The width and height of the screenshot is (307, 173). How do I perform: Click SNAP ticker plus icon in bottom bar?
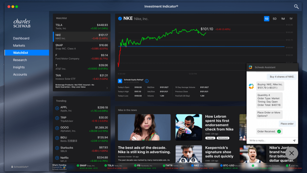(x=78, y=166)
